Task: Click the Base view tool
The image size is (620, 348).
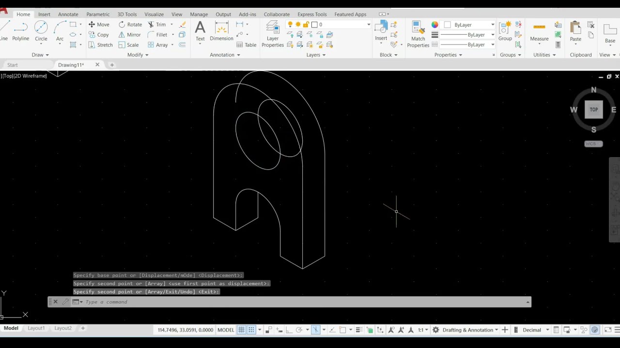Action: tap(610, 33)
